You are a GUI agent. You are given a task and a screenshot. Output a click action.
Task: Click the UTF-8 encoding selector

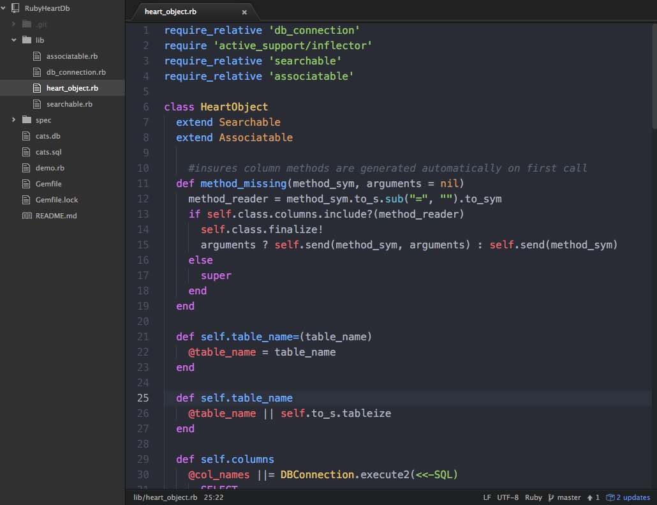508,497
